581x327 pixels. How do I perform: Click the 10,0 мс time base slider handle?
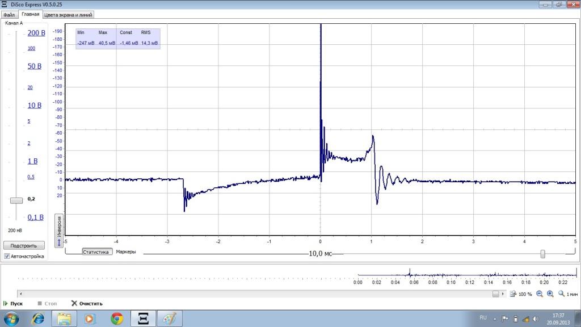(x=543, y=254)
